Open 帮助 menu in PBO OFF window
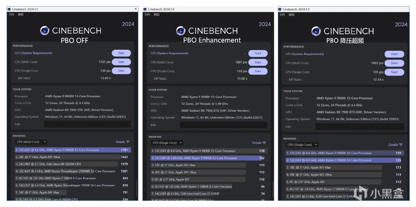 point(20,14)
